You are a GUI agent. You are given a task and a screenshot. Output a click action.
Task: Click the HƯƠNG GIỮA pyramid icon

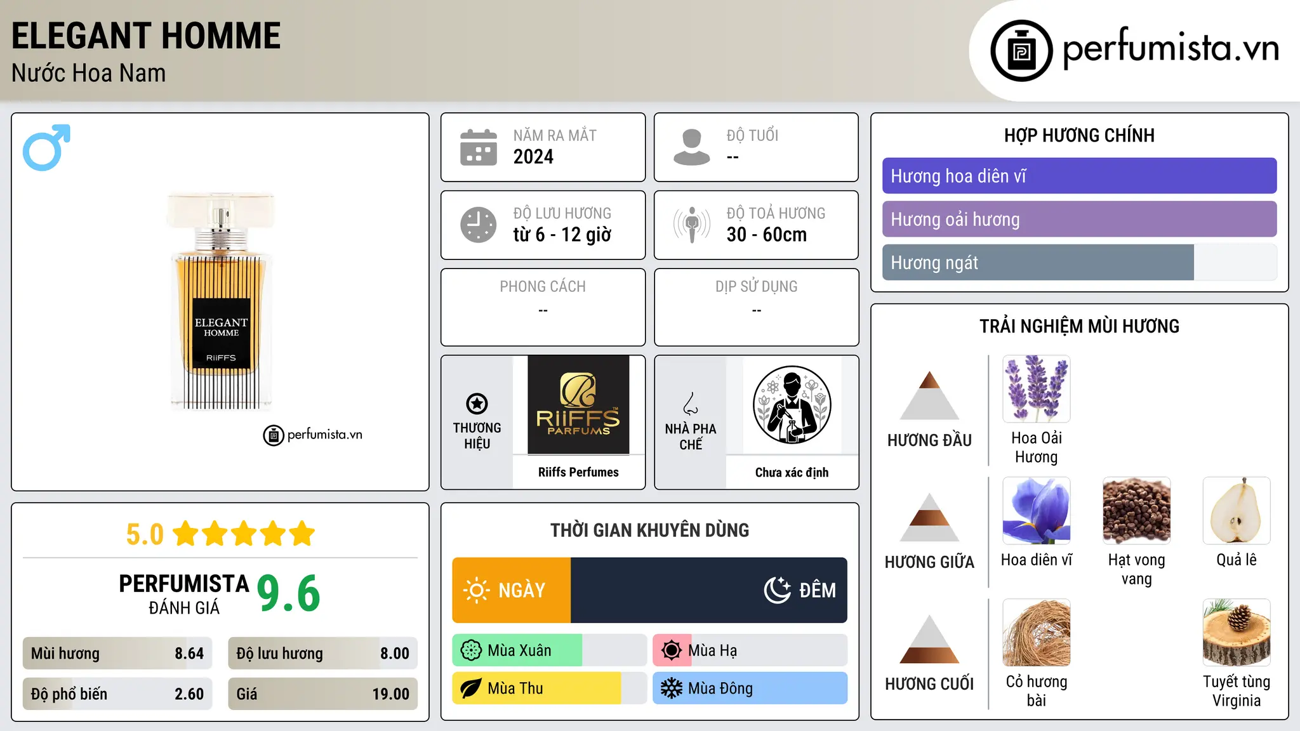(929, 517)
